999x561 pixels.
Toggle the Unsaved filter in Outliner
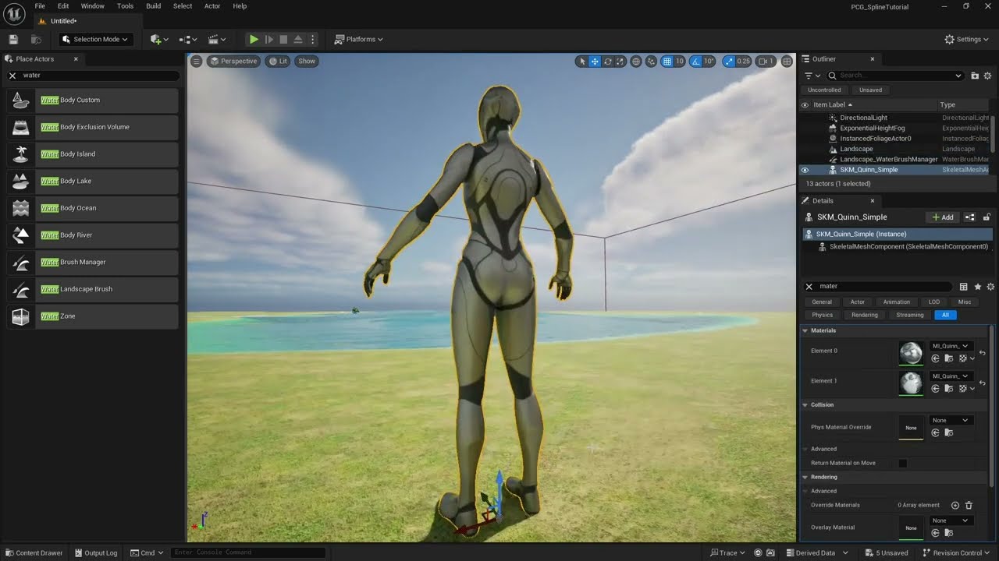click(x=870, y=90)
